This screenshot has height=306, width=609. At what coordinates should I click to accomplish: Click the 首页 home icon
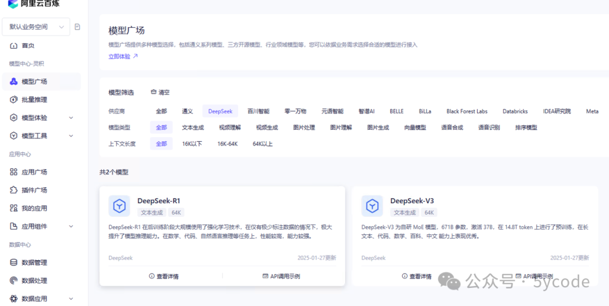tap(14, 46)
